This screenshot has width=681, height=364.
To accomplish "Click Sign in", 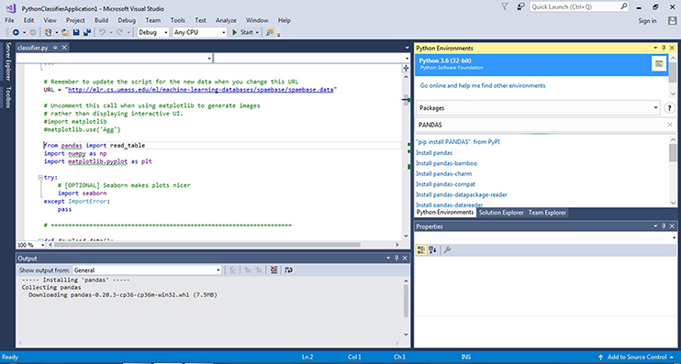I will click(648, 21).
